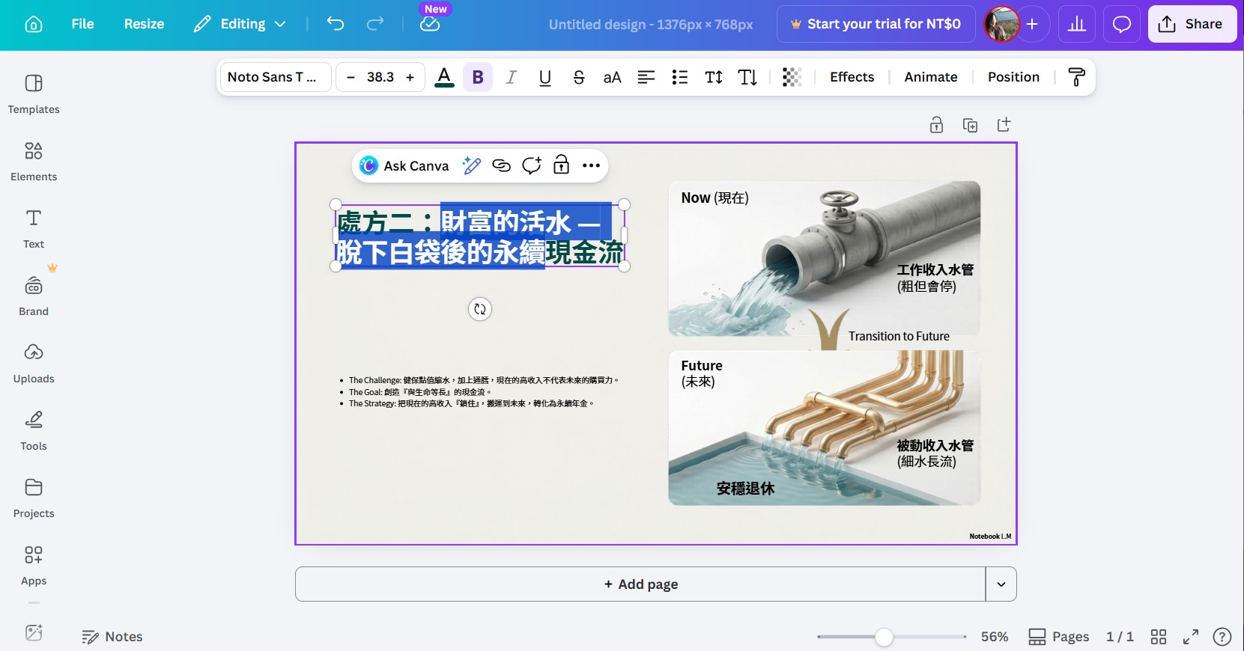This screenshot has width=1244, height=651.
Task: Start your trial for NT$0
Action: 876,24
